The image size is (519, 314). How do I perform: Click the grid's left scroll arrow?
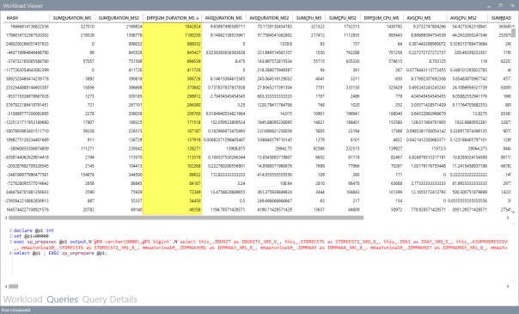6,218
